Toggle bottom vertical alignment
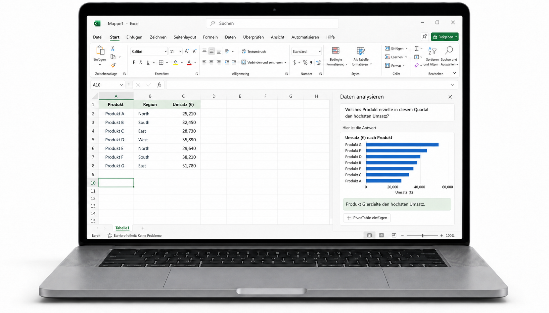This screenshot has width=549, height=313. pyautogui.click(x=218, y=51)
